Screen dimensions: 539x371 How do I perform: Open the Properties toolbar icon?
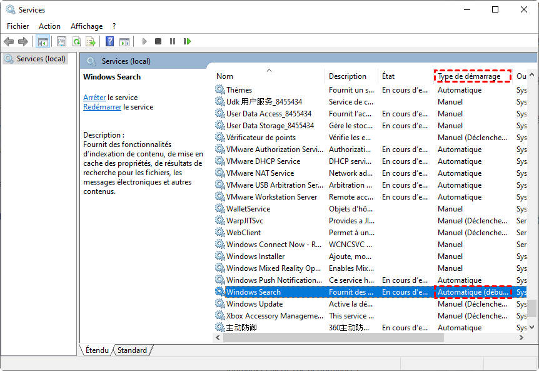61,41
